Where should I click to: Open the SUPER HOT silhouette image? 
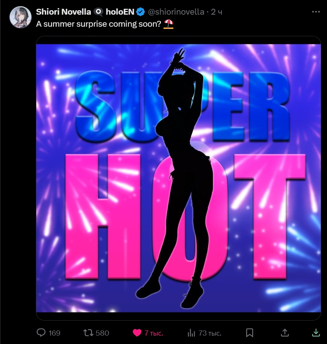click(179, 178)
